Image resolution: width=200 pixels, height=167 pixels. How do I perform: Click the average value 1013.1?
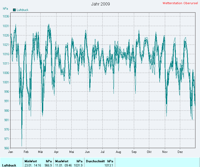(x=109, y=165)
